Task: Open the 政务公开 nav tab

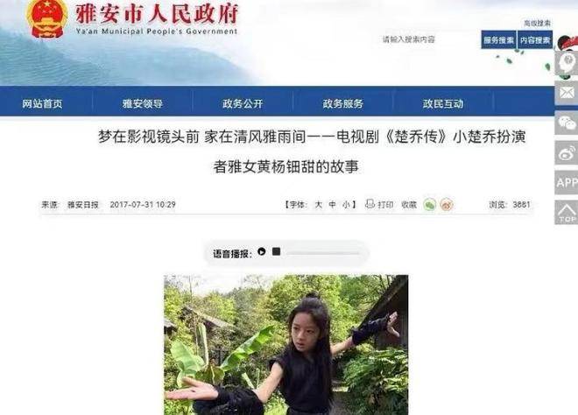Action: pyautogui.click(x=243, y=104)
